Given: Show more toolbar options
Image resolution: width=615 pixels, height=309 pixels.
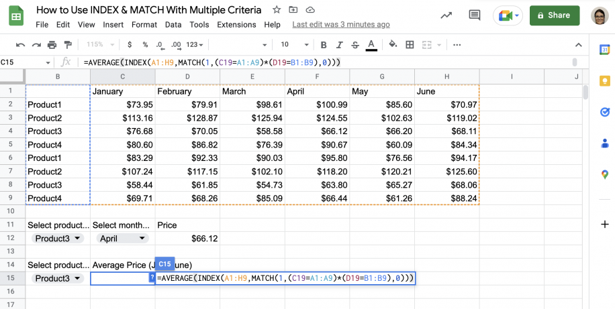Looking at the screenshot, I should (457, 45).
